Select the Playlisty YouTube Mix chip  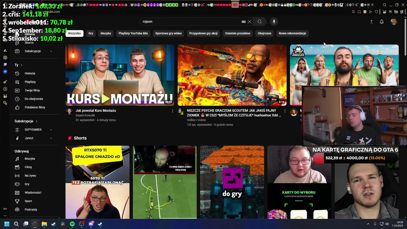(x=133, y=33)
